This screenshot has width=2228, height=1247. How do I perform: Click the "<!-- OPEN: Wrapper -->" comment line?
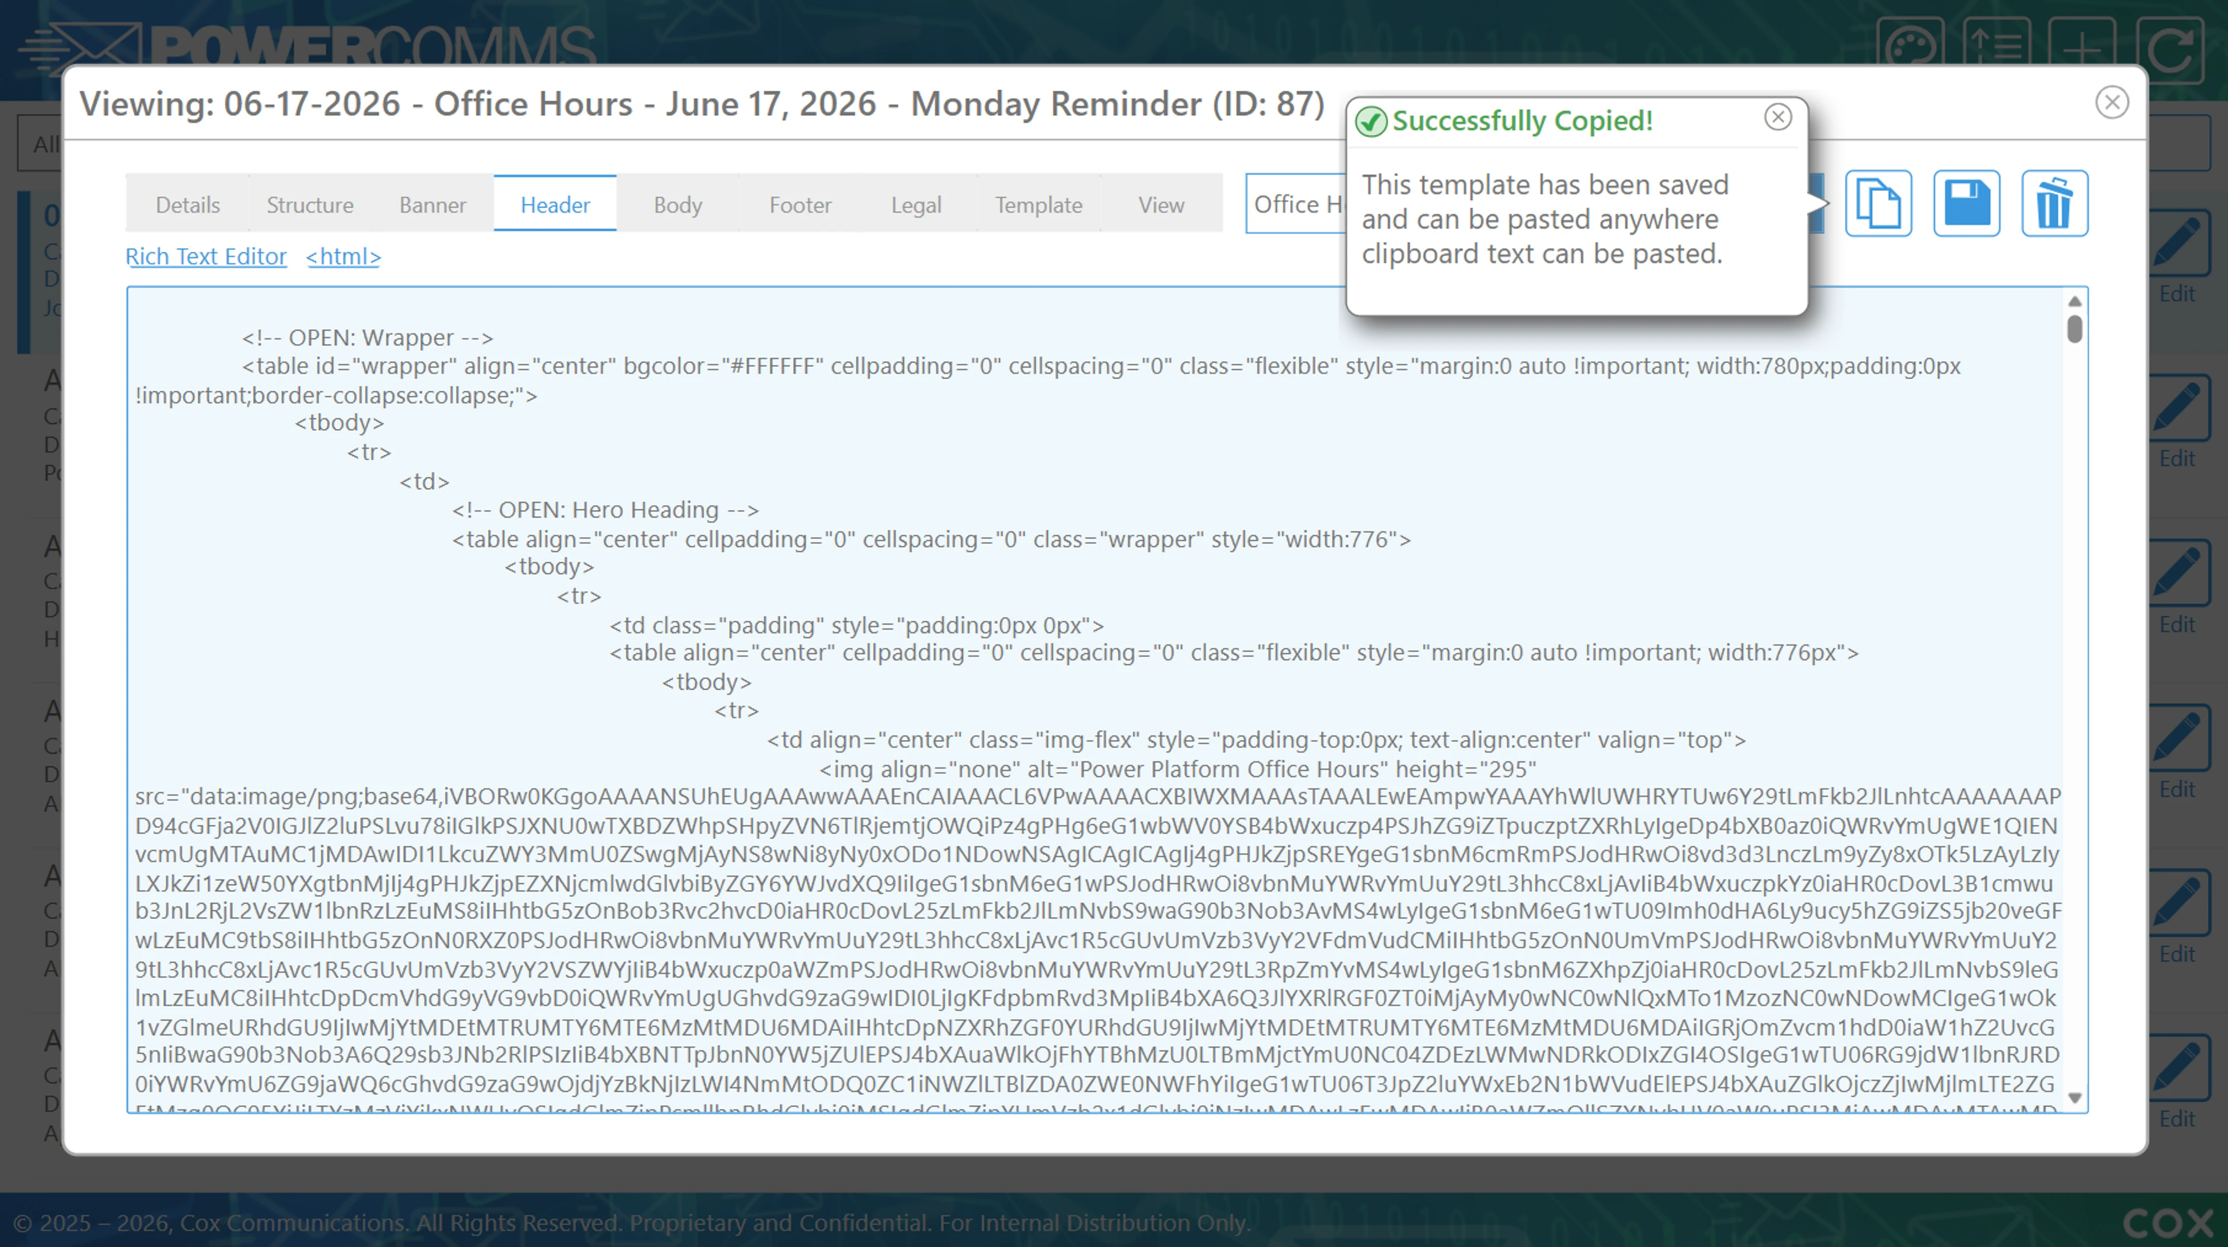tap(368, 337)
